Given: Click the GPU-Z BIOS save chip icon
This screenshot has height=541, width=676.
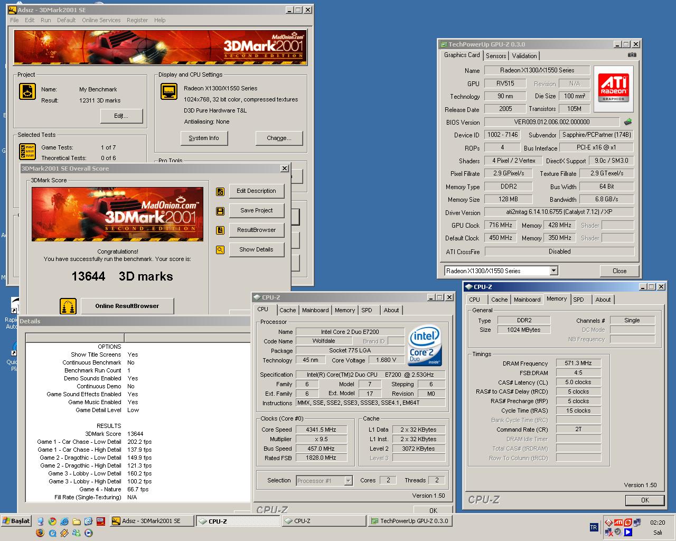Looking at the screenshot, I should point(628,122).
